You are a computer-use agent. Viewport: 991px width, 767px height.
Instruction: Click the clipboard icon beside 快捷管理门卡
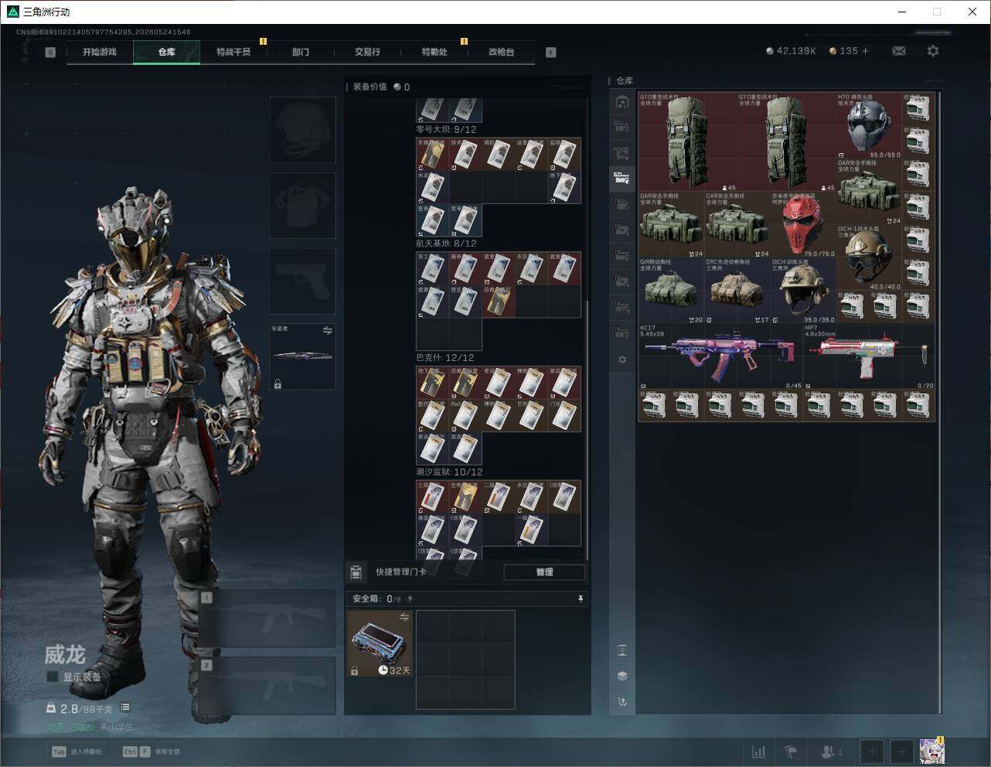(356, 572)
